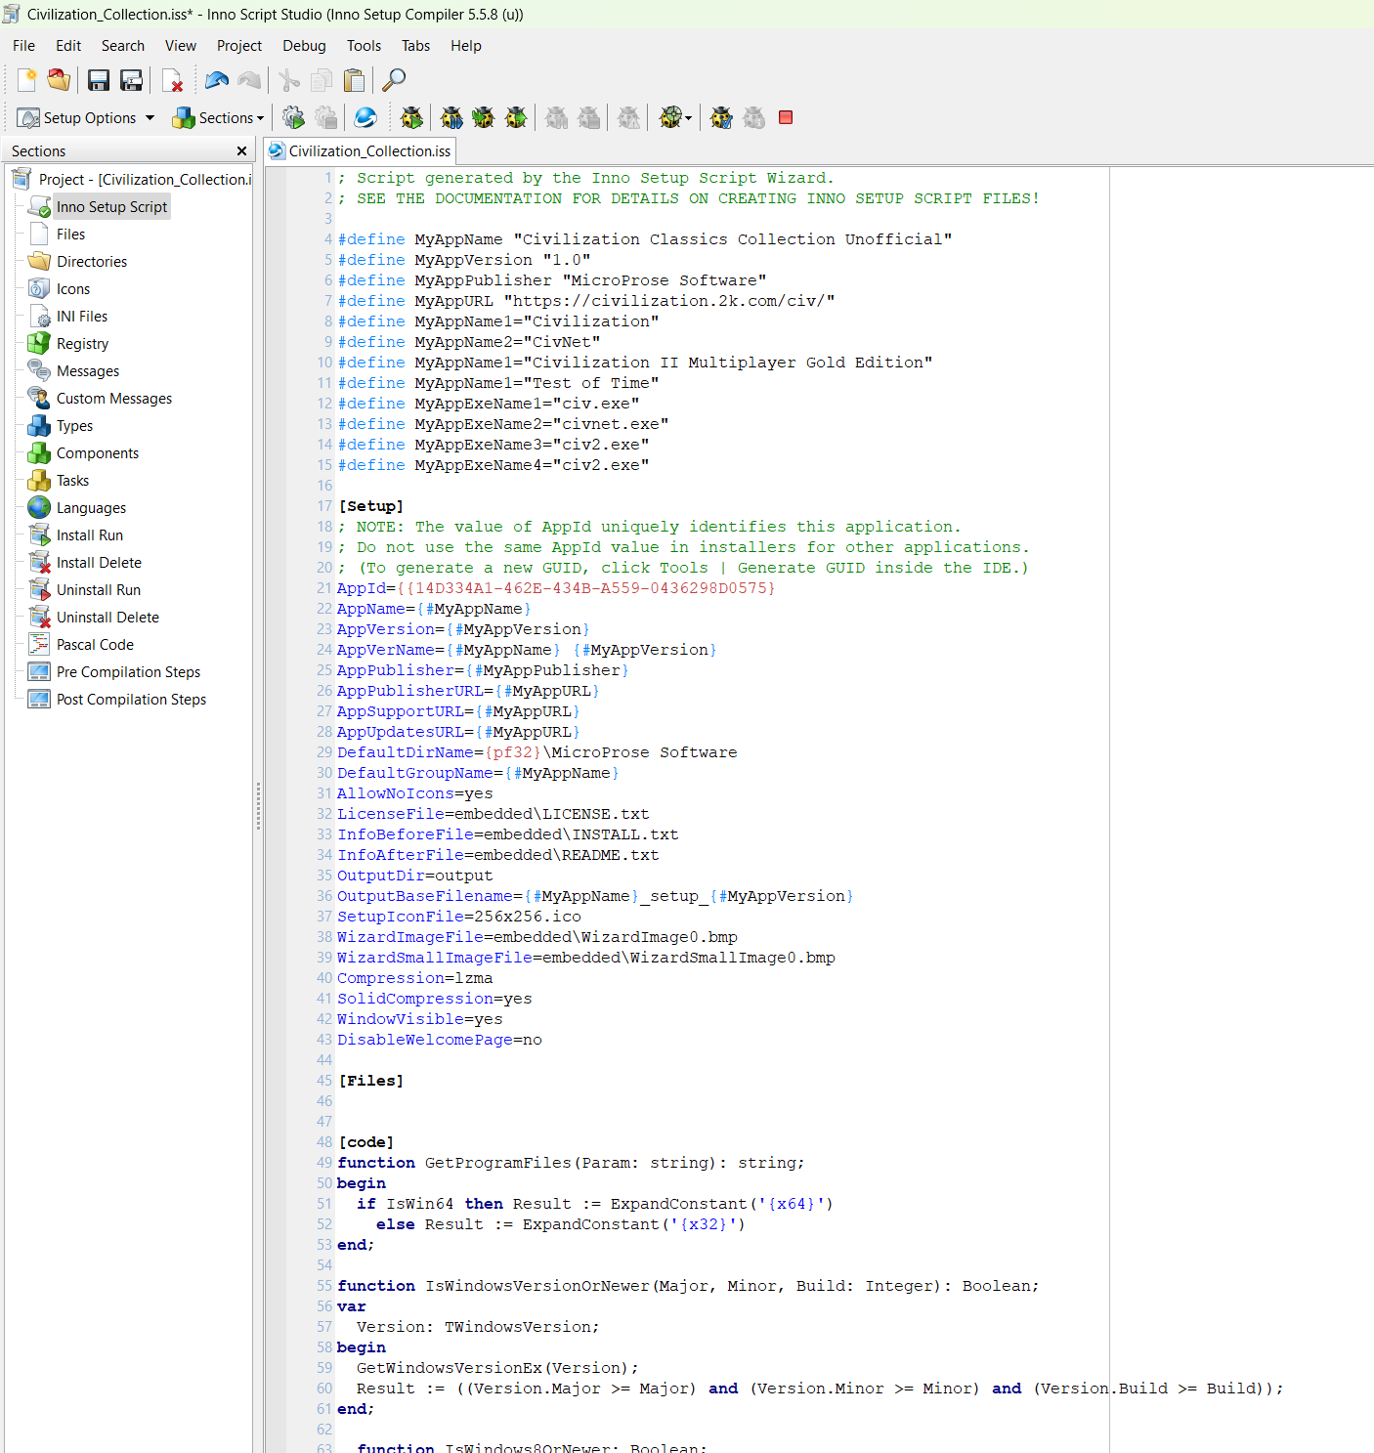Click the grayed Stop compile gear icon
Image resolution: width=1374 pixels, height=1453 pixels.
pos(326,118)
